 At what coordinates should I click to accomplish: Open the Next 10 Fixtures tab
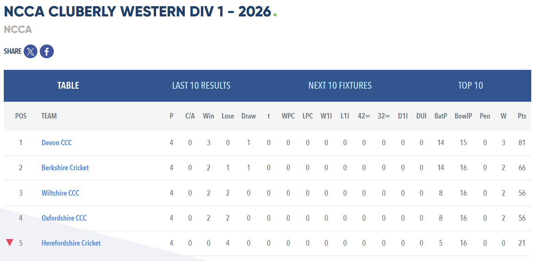pyautogui.click(x=340, y=85)
